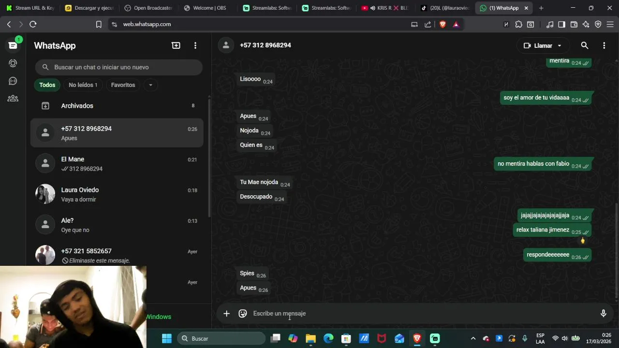Start a new chat icon
The width and height of the screenshot is (619, 348).
(x=176, y=45)
